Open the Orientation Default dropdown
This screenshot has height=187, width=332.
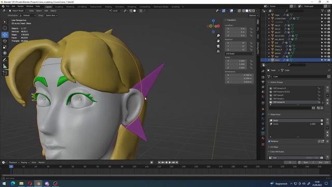27,16
